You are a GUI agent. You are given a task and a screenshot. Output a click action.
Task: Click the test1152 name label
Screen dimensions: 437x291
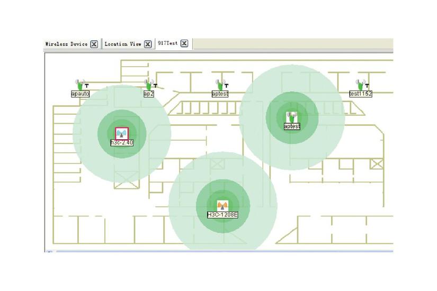pos(361,94)
